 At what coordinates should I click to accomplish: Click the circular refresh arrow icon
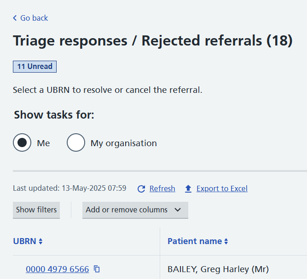tap(141, 189)
